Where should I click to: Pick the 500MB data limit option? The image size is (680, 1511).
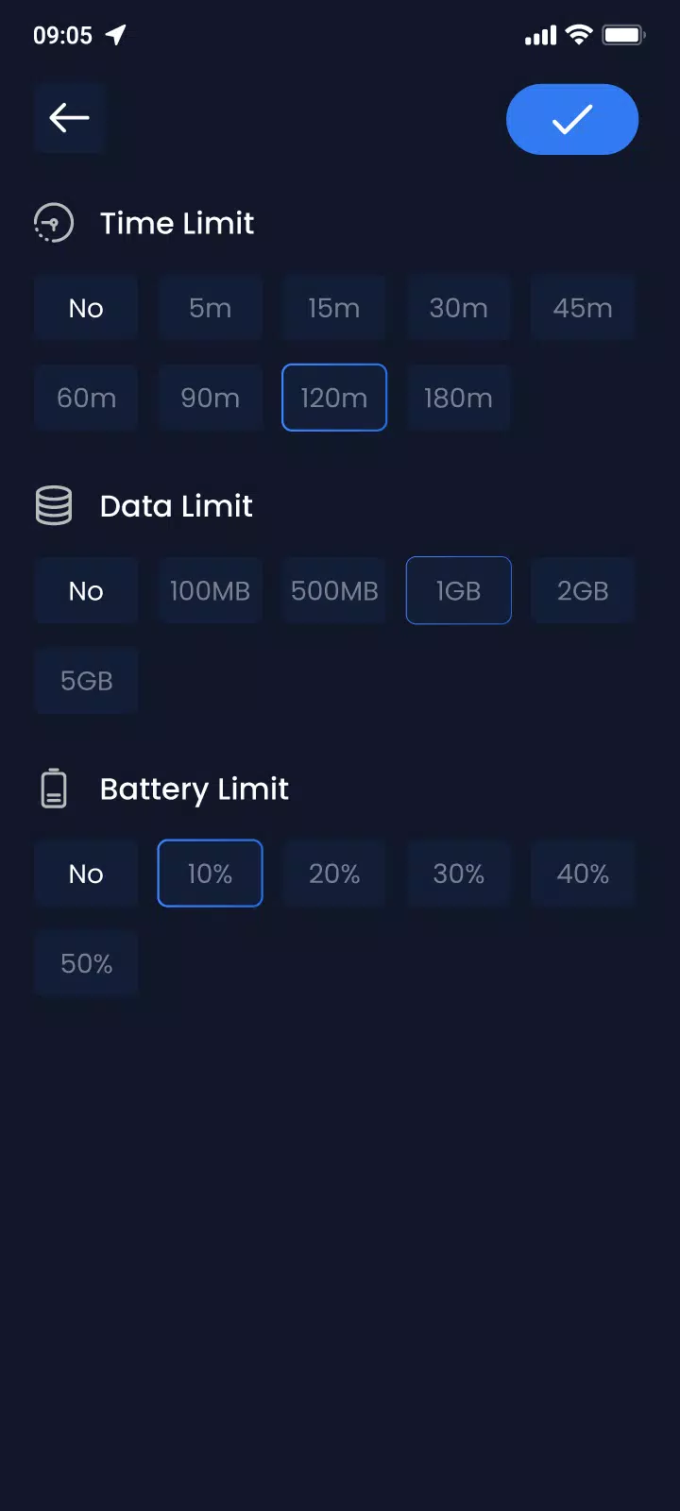334,591
